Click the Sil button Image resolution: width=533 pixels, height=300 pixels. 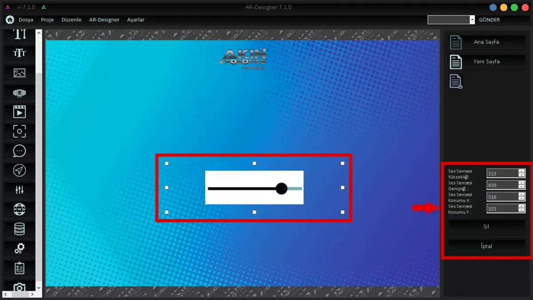[486, 227]
